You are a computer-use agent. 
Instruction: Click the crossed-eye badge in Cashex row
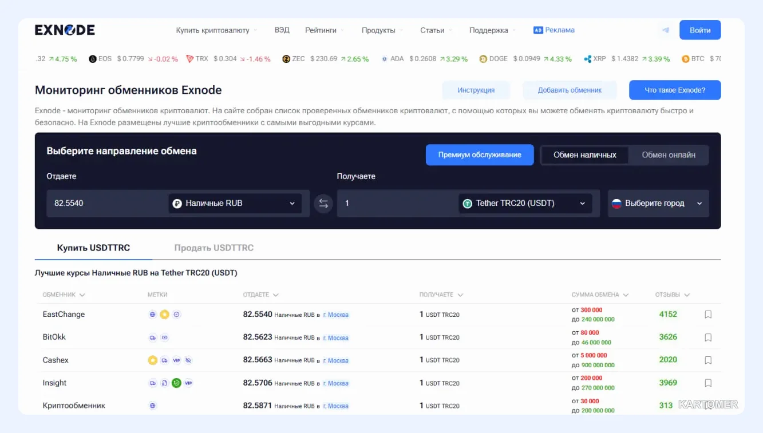[x=188, y=360]
